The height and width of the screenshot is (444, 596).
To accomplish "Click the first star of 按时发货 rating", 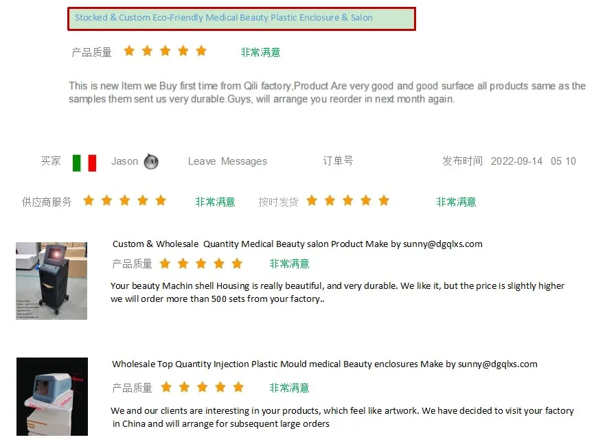I will click(312, 200).
